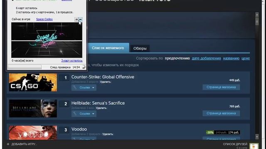Image resolution: width=266 pixels, height=149 pixels.
Task: Click the scrollbar down arrow
Action: (x=257, y=136)
